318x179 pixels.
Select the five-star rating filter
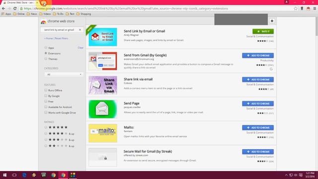tap(46, 127)
